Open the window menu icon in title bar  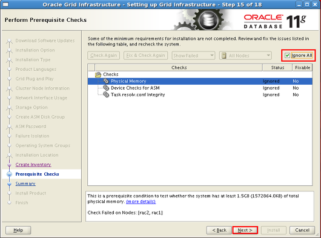coord(5,4)
